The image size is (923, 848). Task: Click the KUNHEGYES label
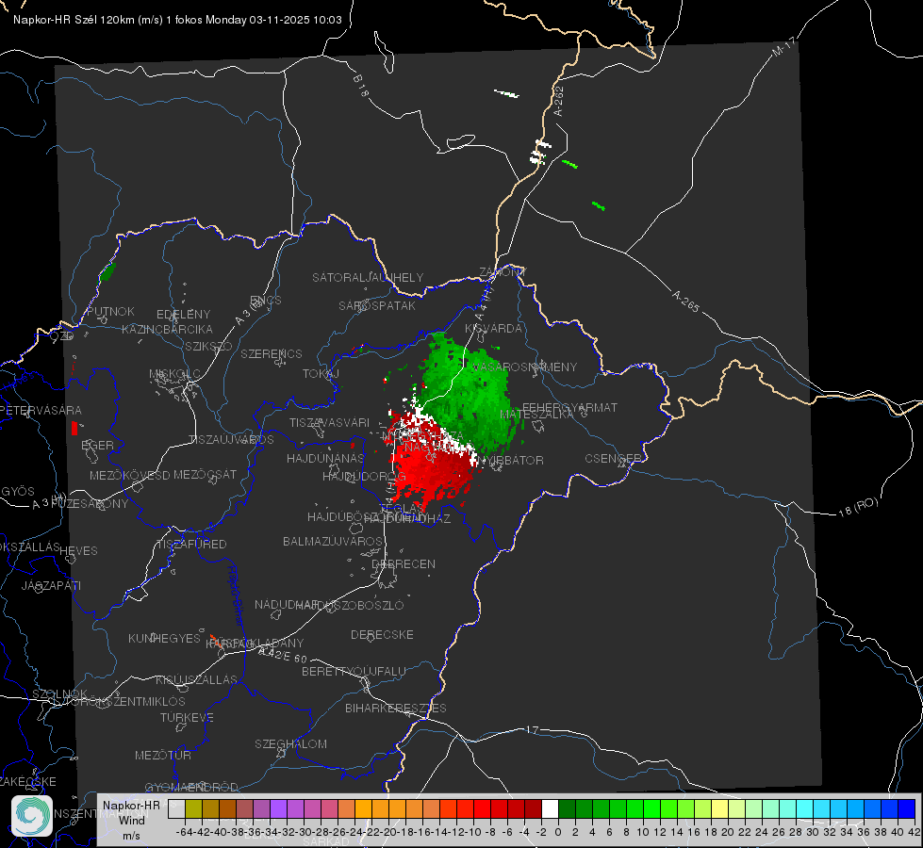tap(164, 638)
